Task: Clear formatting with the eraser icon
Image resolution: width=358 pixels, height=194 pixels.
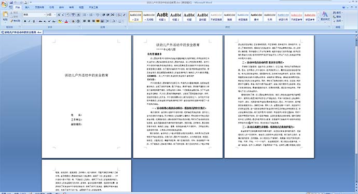Action: pyautogui.click(x=68, y=15)
